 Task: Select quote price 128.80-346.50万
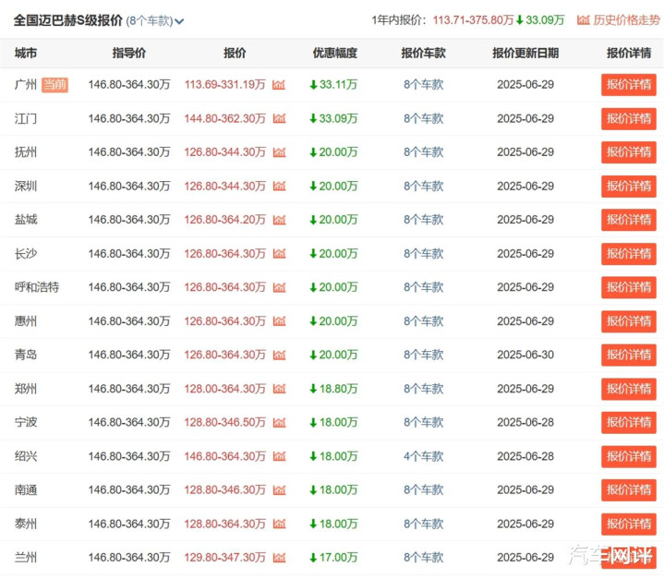[x=224, y=422]
